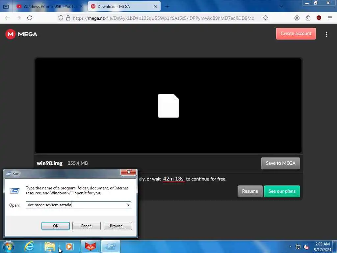Open the Windows Start menu
Screen dimensions: 337x253
pyautogui.click(x=8, y=246)
